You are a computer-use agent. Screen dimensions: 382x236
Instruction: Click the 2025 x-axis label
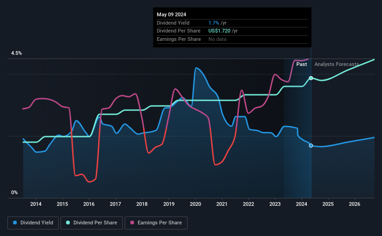(328, 204)
